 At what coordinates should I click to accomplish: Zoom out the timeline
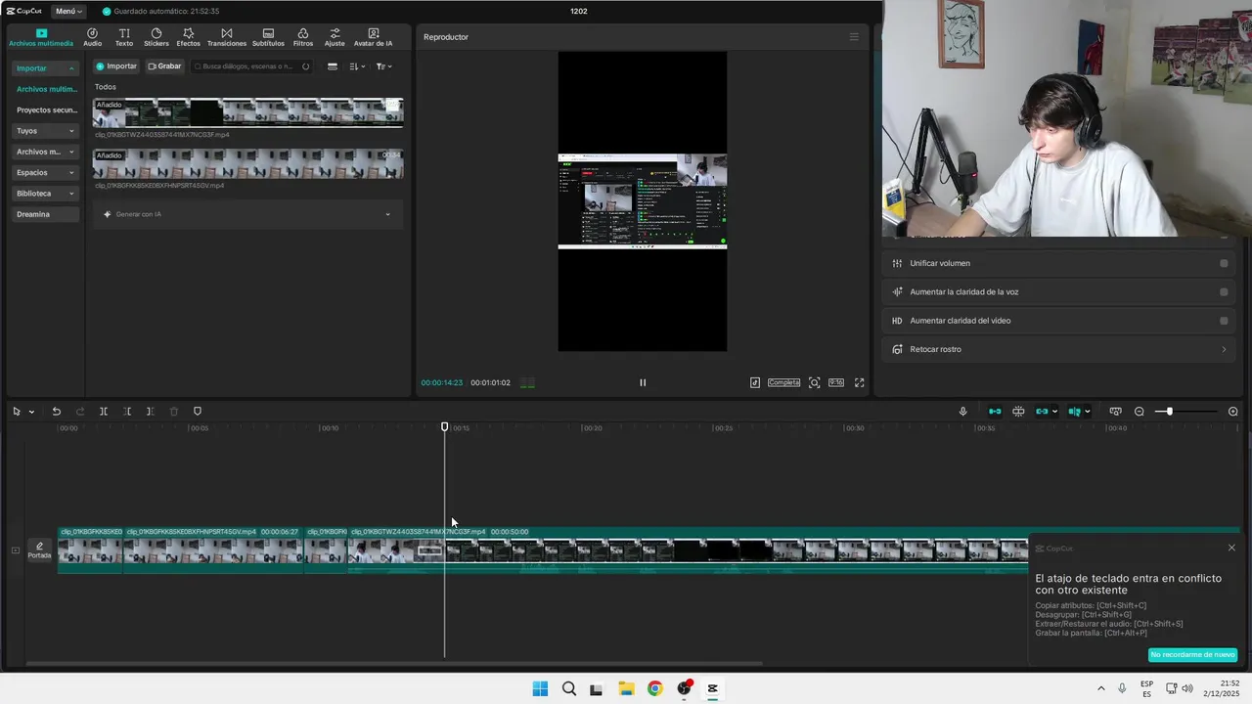pos(1140,412)
